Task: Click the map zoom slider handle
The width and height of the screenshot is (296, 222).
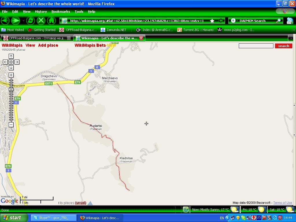Action: coord(11,89)
